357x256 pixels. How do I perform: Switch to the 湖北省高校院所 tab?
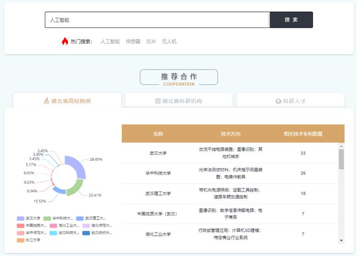click(67, 101)
